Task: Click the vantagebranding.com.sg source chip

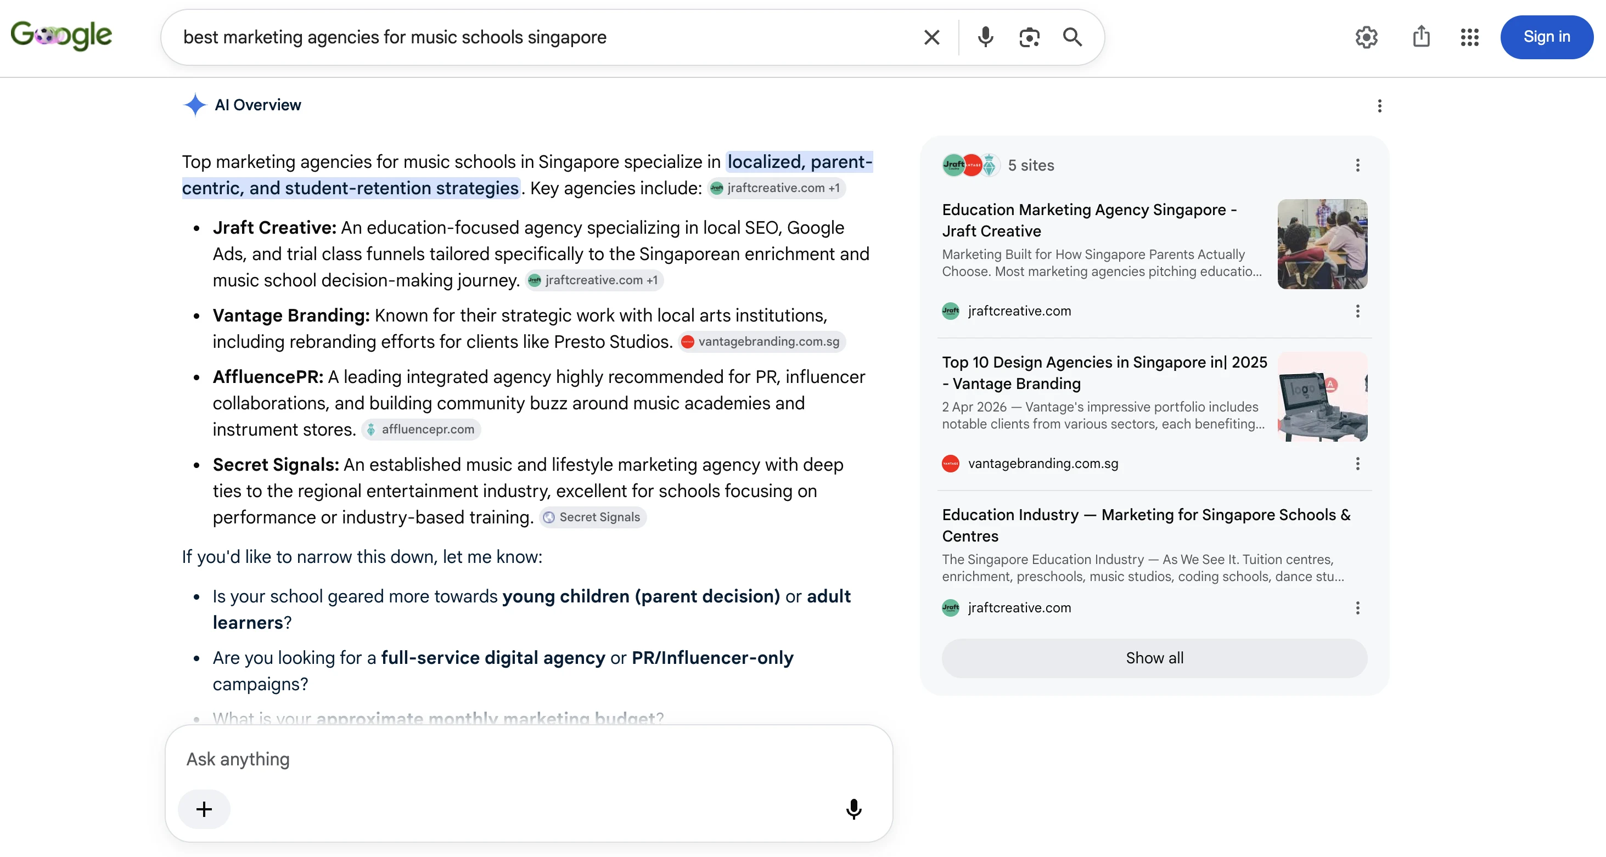Action: [761, 342]
